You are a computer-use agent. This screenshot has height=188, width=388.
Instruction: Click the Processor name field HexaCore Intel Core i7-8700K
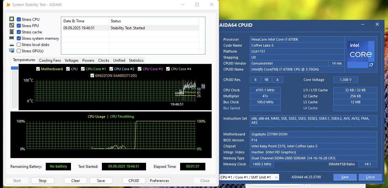[x=297, y=39]
